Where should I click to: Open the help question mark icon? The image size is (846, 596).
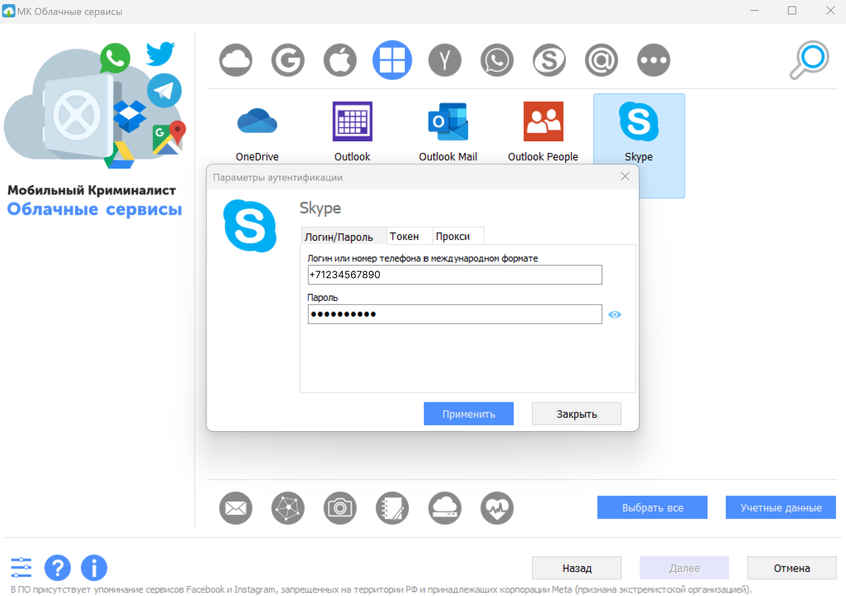pyautogui.click(x=57, y=567)
